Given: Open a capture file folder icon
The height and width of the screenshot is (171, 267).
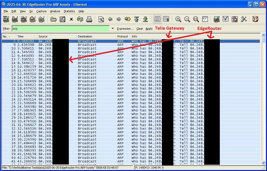Looking at the screenshot, I should click(53, 19).
